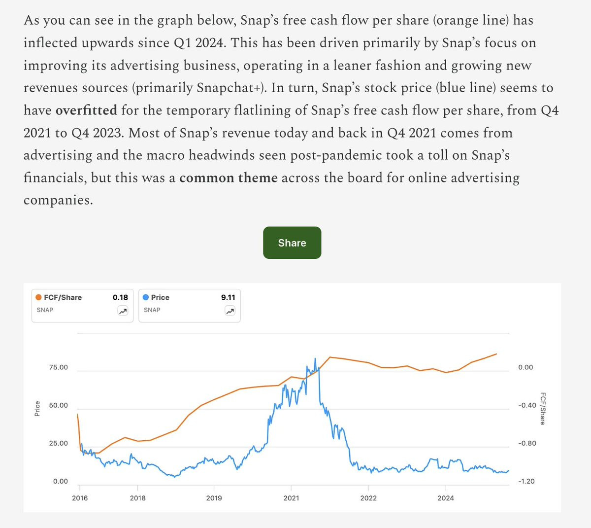The height and width of the screenshot is (528, 591).
Task: Select the FCF/Share legend label
Action: pyautogui.click(x=63, y=297)
